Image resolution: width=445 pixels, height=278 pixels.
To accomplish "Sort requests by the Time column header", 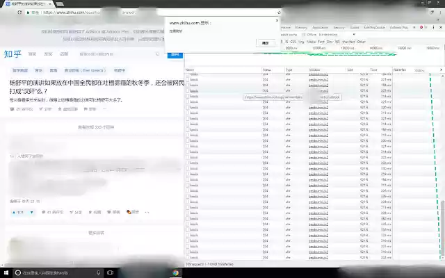I will [380, 69].
